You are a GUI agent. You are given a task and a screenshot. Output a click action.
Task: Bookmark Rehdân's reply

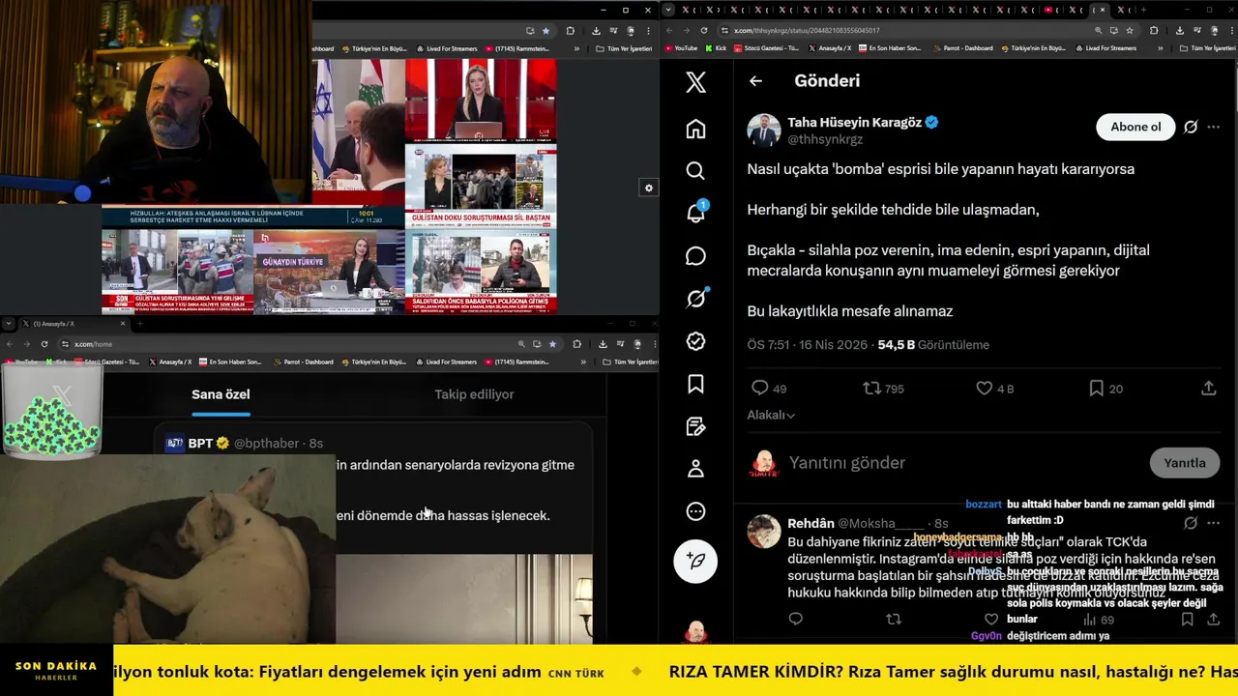(1188, 619)
